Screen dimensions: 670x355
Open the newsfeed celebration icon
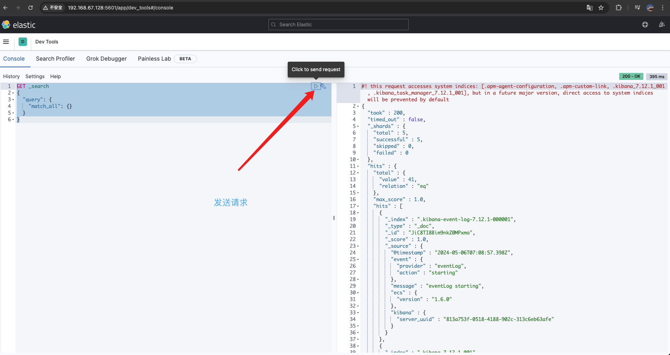pos(662,25)
